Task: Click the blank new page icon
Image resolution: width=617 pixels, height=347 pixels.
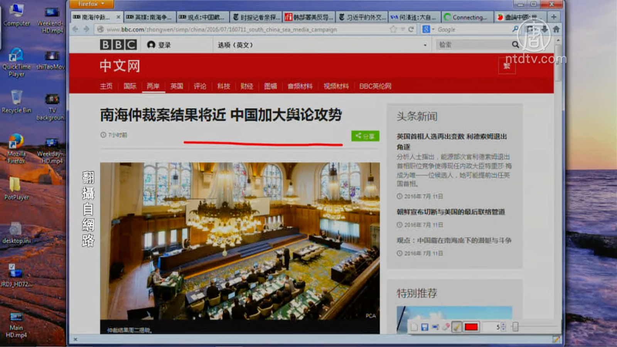Action: pos(414,327)
